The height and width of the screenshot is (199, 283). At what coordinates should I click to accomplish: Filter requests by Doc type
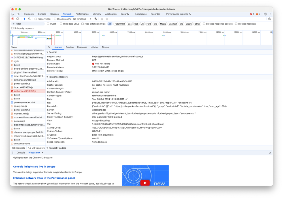129,24
